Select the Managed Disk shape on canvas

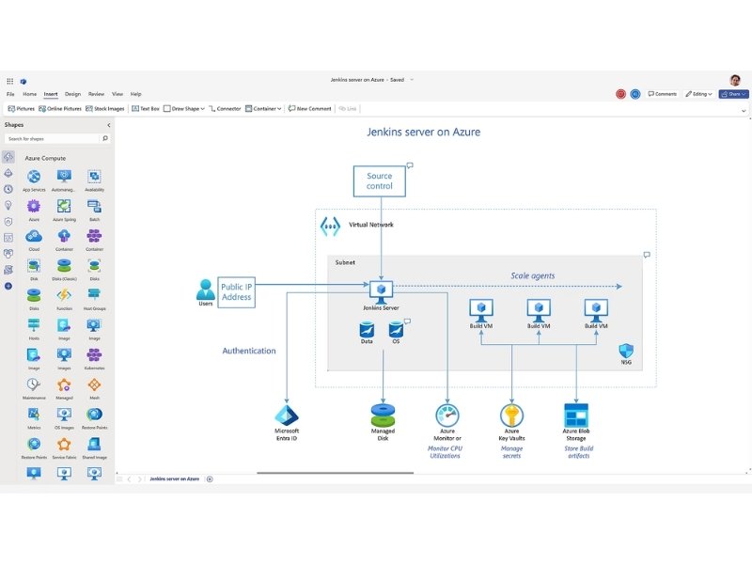click(383, 422)
